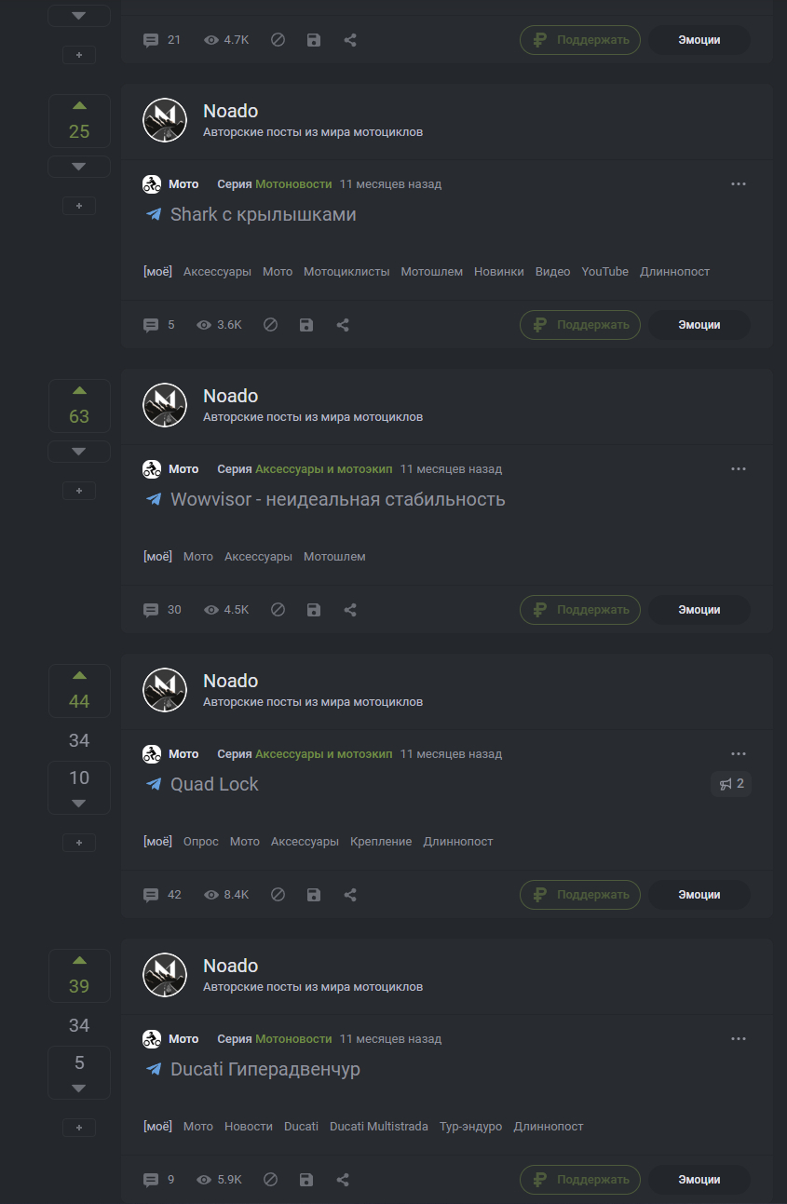787x1204 pixels.
Task: Toggle the plus button under the rating of 25
Action: tap(79, 206)
